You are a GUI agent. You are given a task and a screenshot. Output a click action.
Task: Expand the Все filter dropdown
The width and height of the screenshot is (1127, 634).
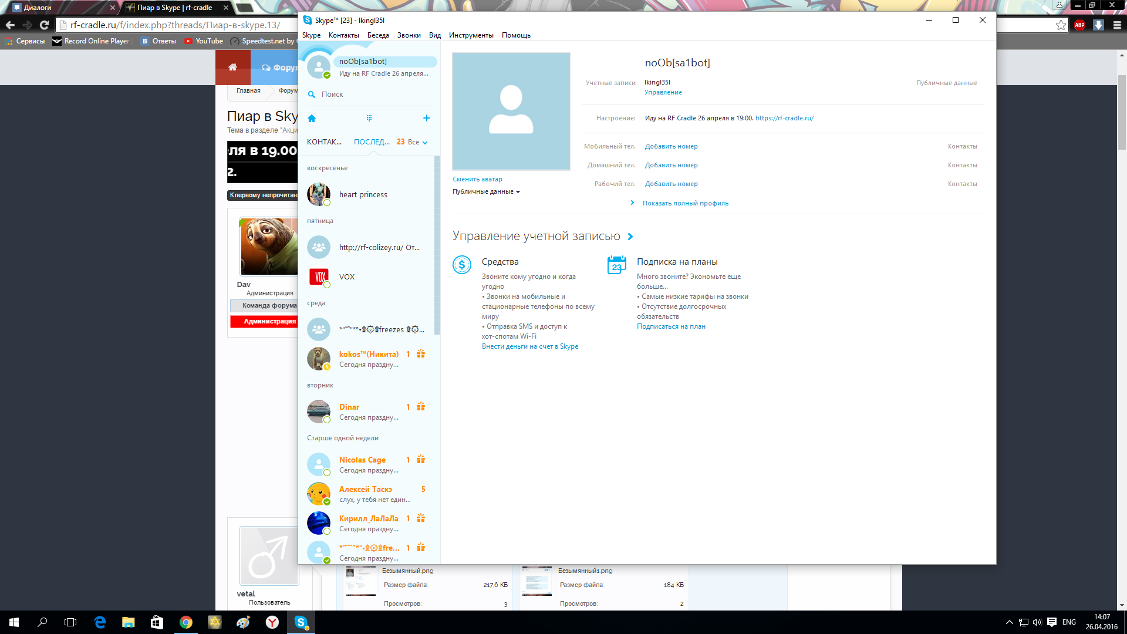pos(418,142)
